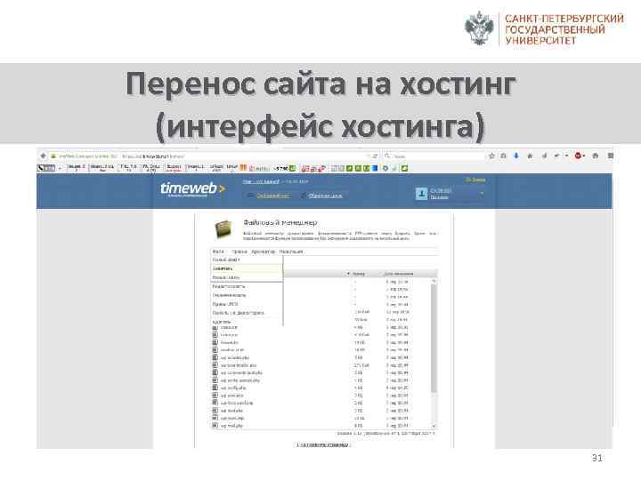Viewport: 641px width, 480px height.
Task: Click the red AdBlock extension icon
Action: [x=578, y=156]
